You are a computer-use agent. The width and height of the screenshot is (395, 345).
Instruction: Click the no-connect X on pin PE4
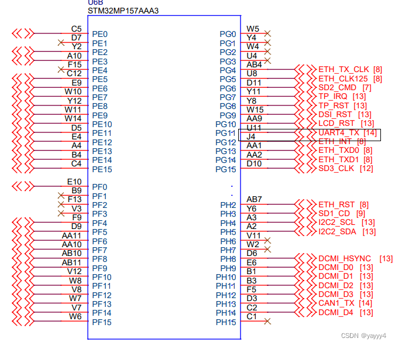tap(61, 69)
